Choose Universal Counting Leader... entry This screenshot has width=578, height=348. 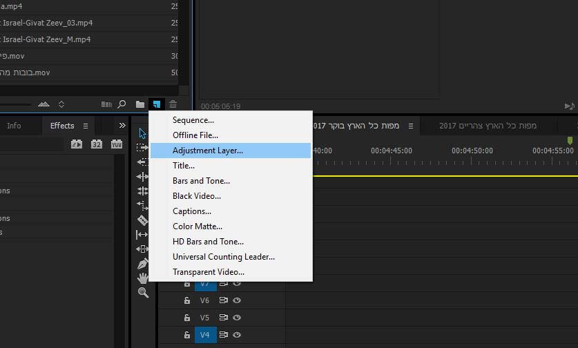231,257
